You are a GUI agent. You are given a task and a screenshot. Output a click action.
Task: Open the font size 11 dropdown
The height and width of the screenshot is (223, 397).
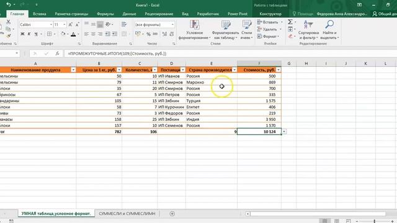click(x=65, y=25)
